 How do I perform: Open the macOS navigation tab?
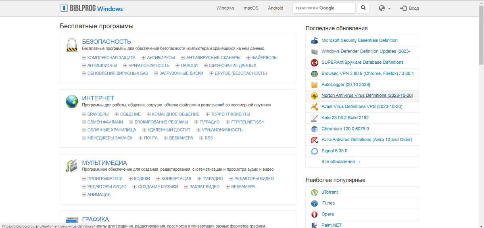(x=251, y=8)
